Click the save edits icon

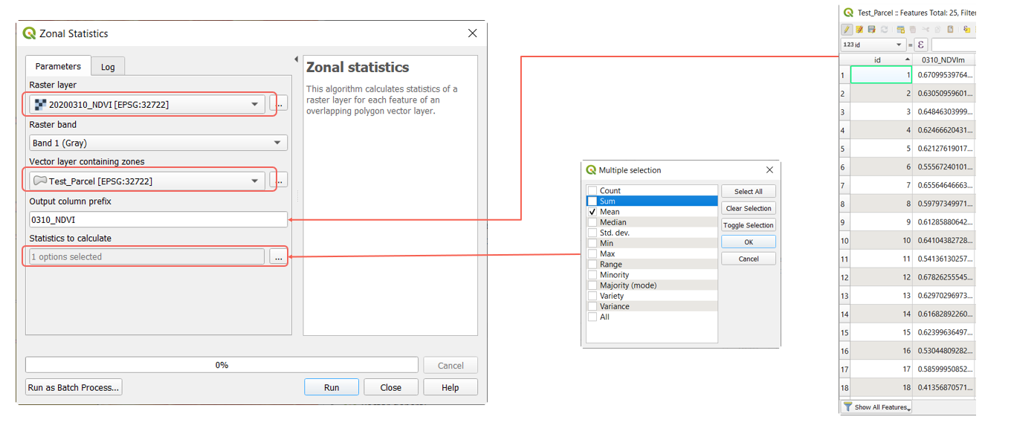pos(871,30)
